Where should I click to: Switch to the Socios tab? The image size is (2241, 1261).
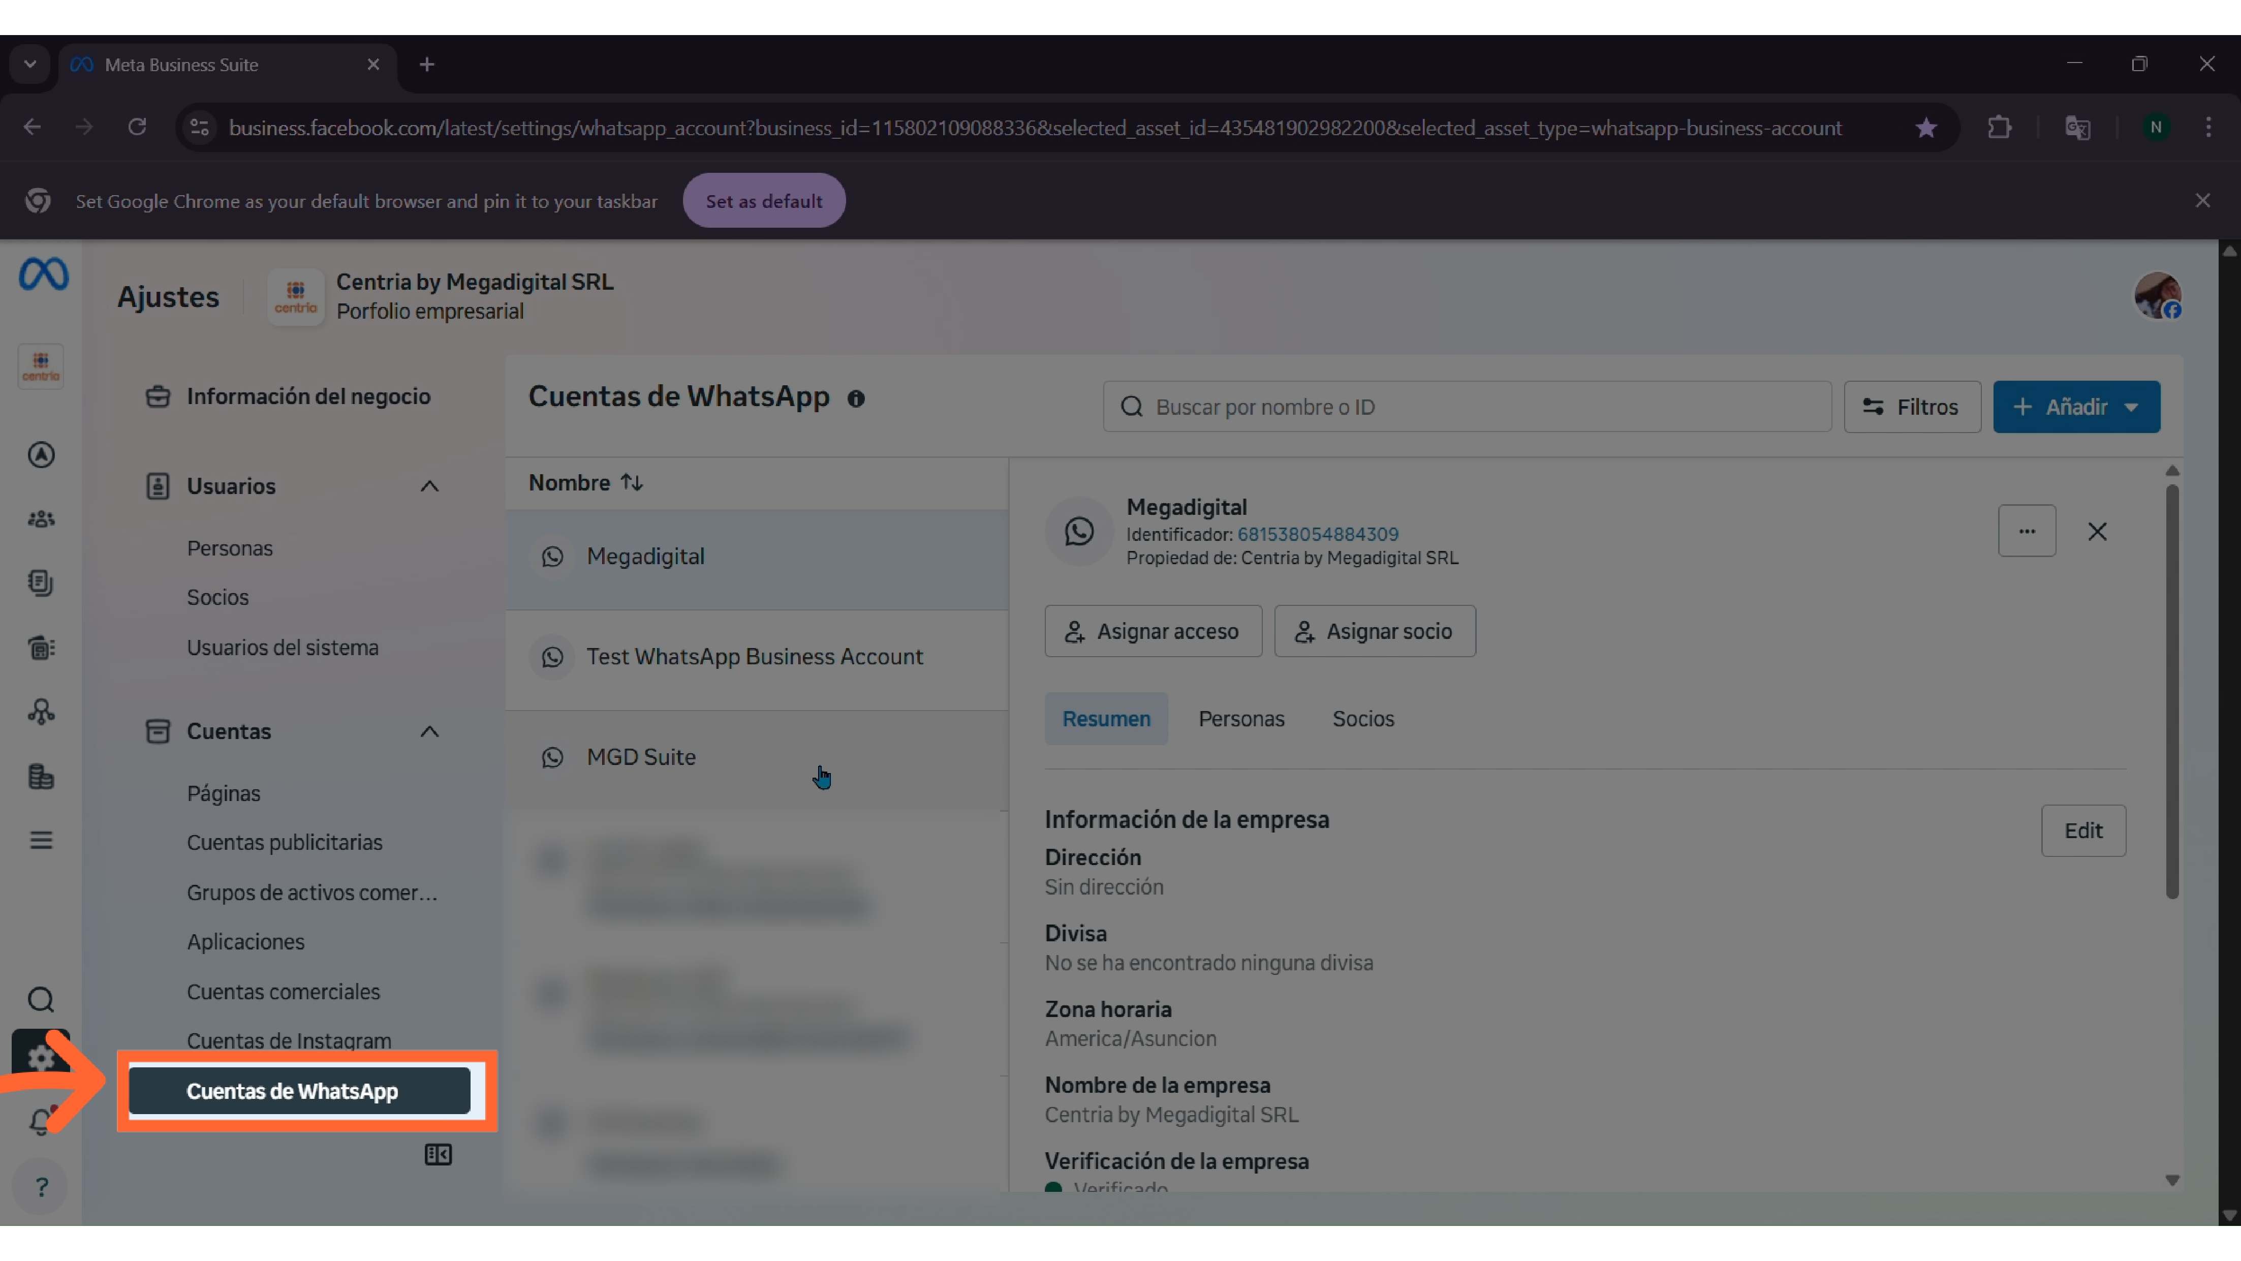[x=1362, y=718]
